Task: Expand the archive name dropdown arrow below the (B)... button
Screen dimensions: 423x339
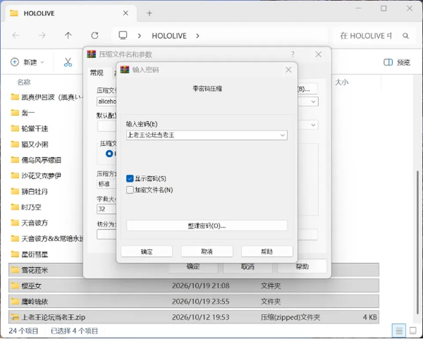Action: pyautogui.click(x=313, y=102)
